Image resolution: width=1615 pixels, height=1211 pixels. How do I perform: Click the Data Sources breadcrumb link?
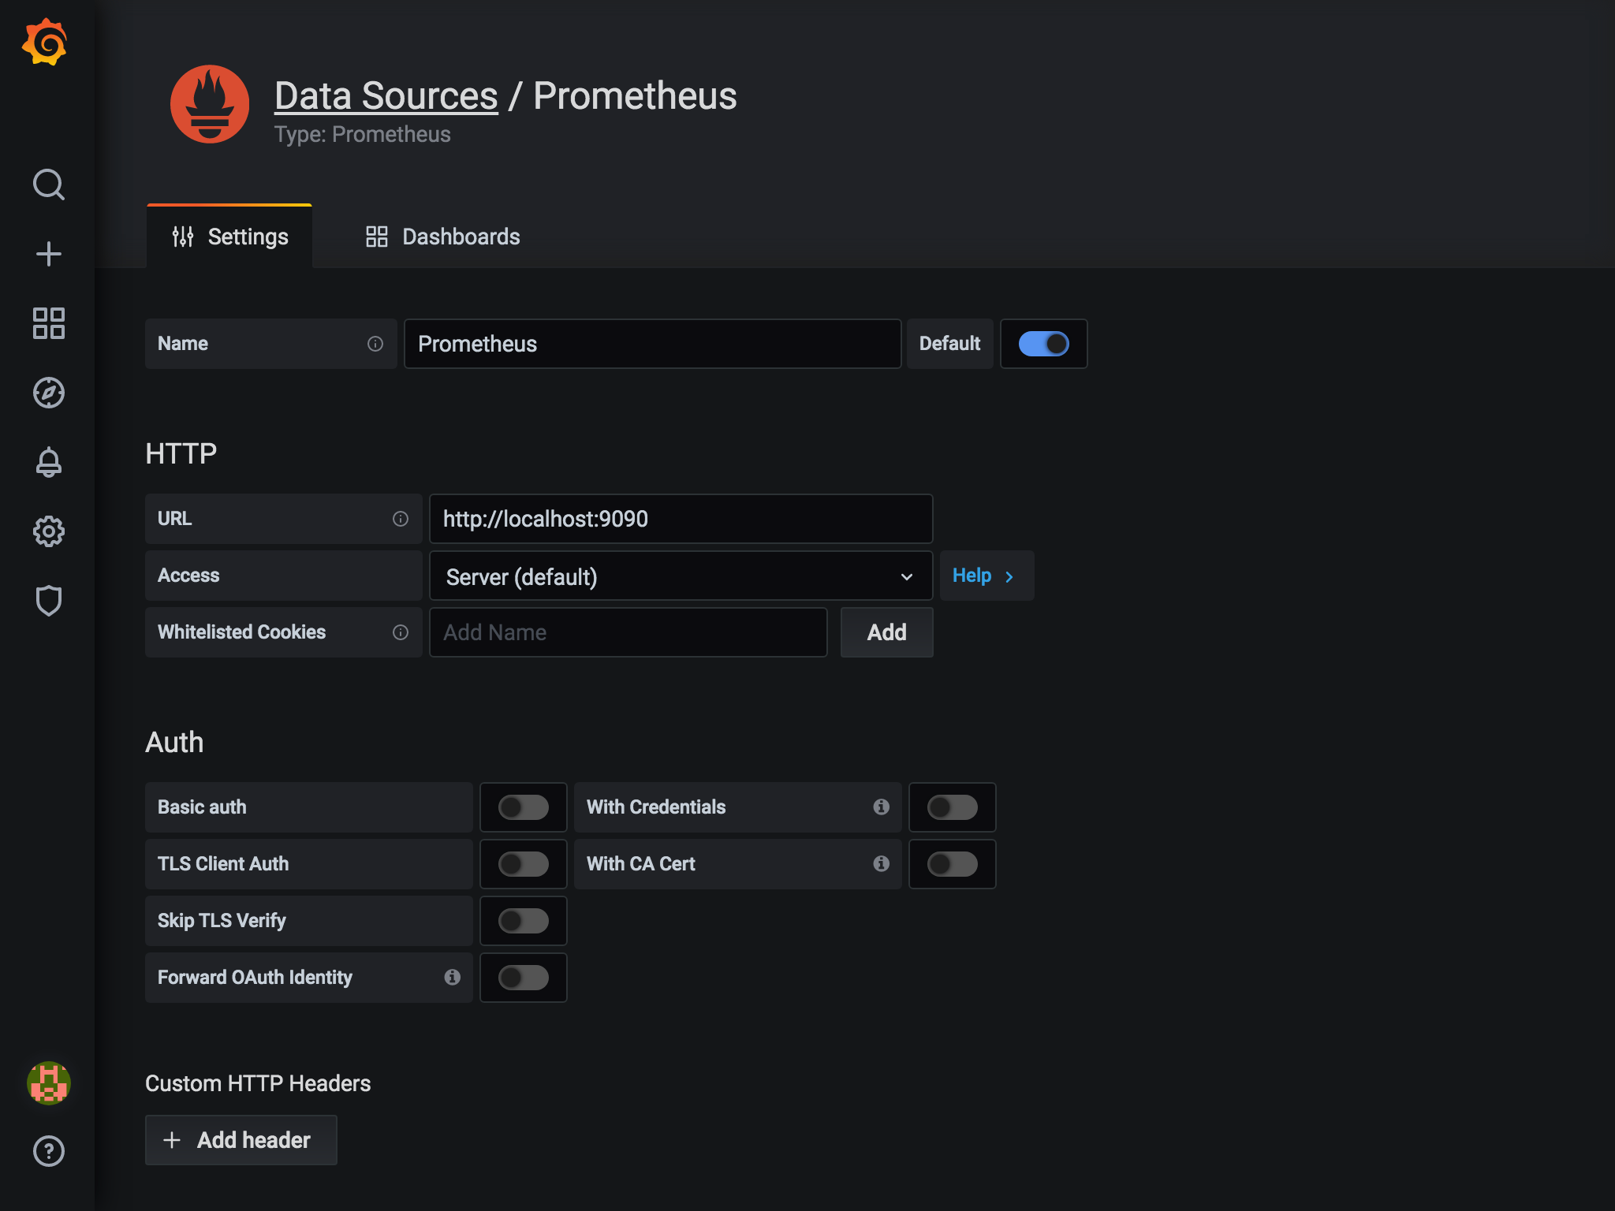[386, 96]
